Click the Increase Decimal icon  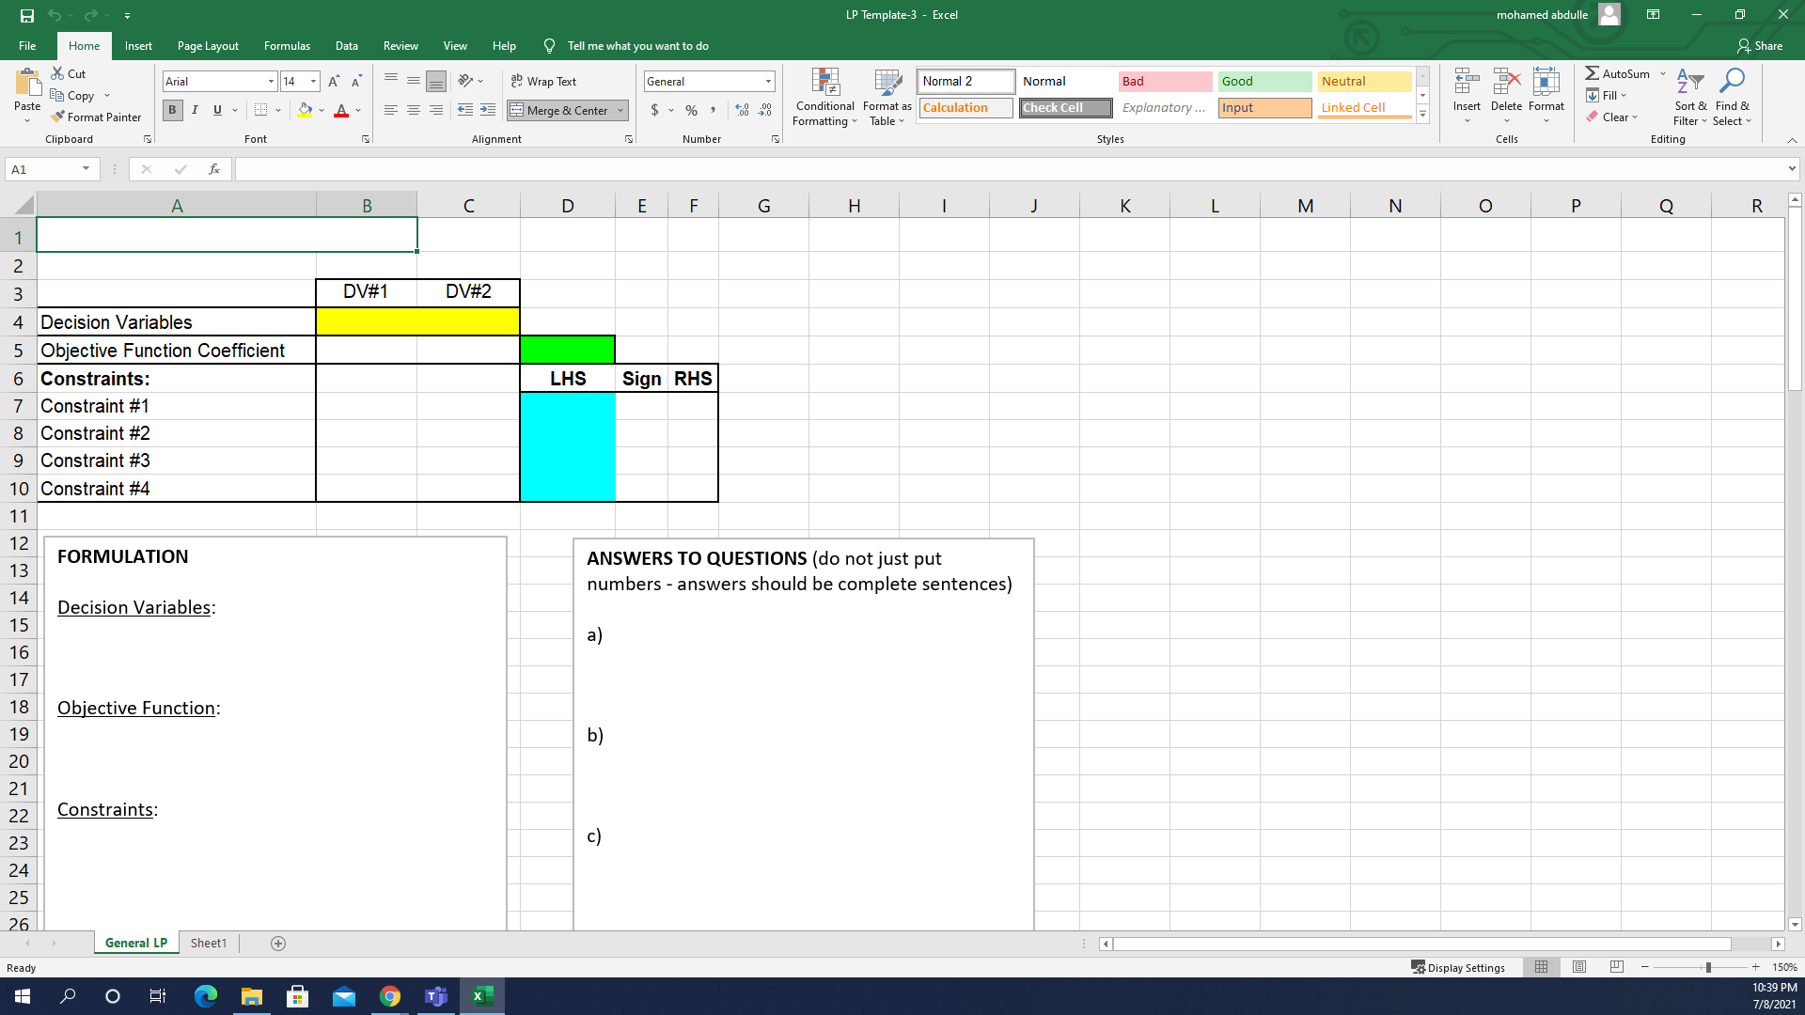(x=742, y=110)
